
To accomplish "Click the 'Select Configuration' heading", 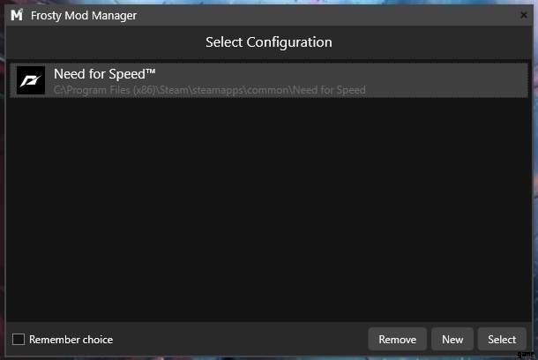I will pyautogui.click(x=268, y=42).
